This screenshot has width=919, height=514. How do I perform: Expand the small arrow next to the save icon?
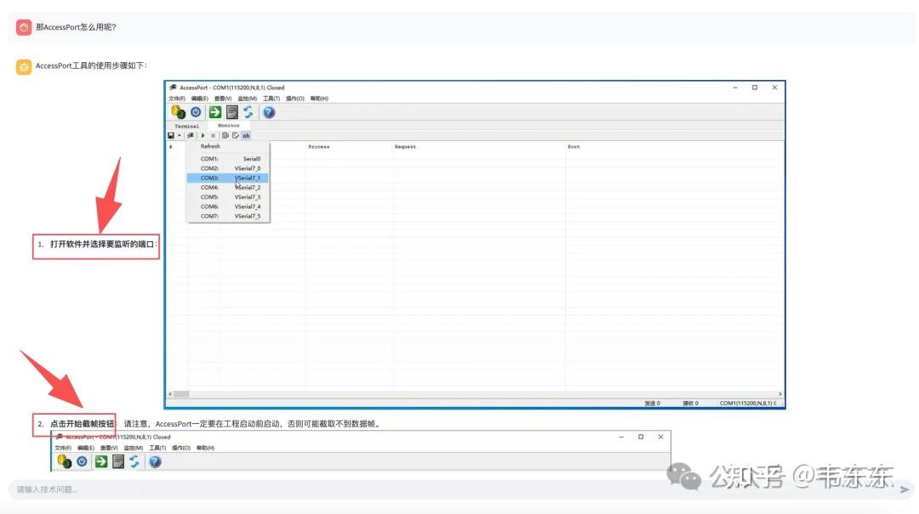point(180,135)
